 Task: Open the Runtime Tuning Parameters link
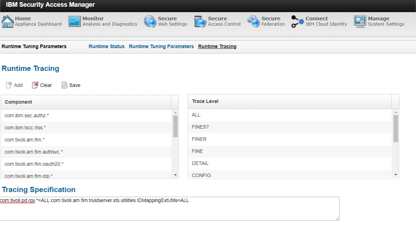161,46
